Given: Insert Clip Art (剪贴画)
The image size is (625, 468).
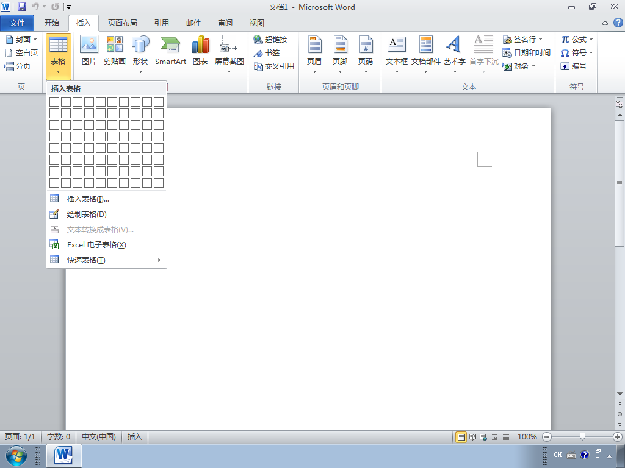Looking at the screenshot, I should click(114, 51).
